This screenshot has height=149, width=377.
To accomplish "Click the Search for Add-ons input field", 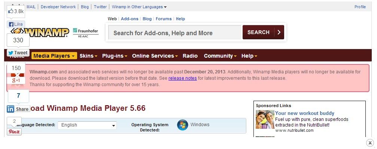I will [174, 33].
